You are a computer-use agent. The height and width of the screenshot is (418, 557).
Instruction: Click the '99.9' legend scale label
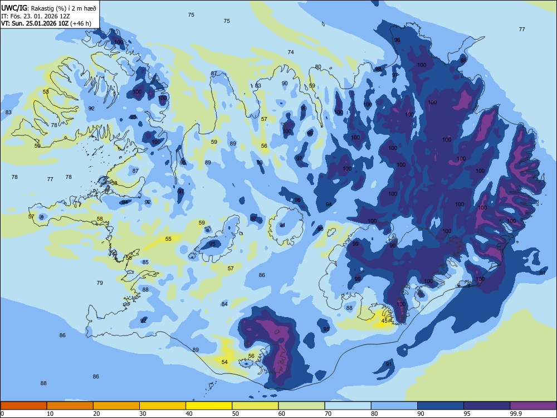click(516, 414)
